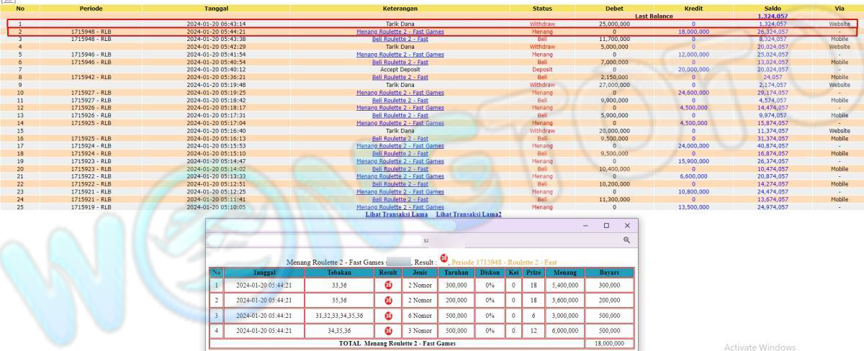Screen dimensions: 864x351
Task: Open 'Lihat Transaksi Lama2' link
Action: 469,214
